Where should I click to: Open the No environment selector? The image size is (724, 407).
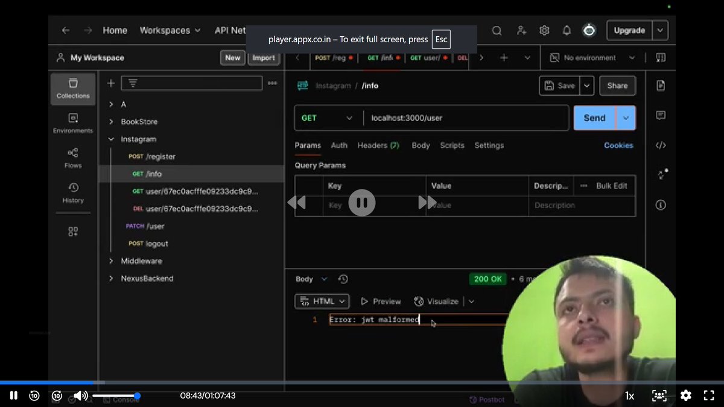(592, 58)
